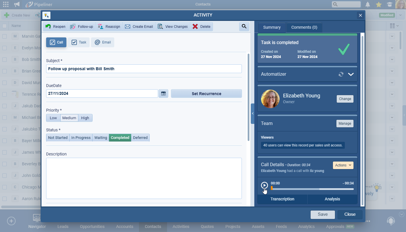Expand the Automatizer section chevron

click(x=351, y=74)
